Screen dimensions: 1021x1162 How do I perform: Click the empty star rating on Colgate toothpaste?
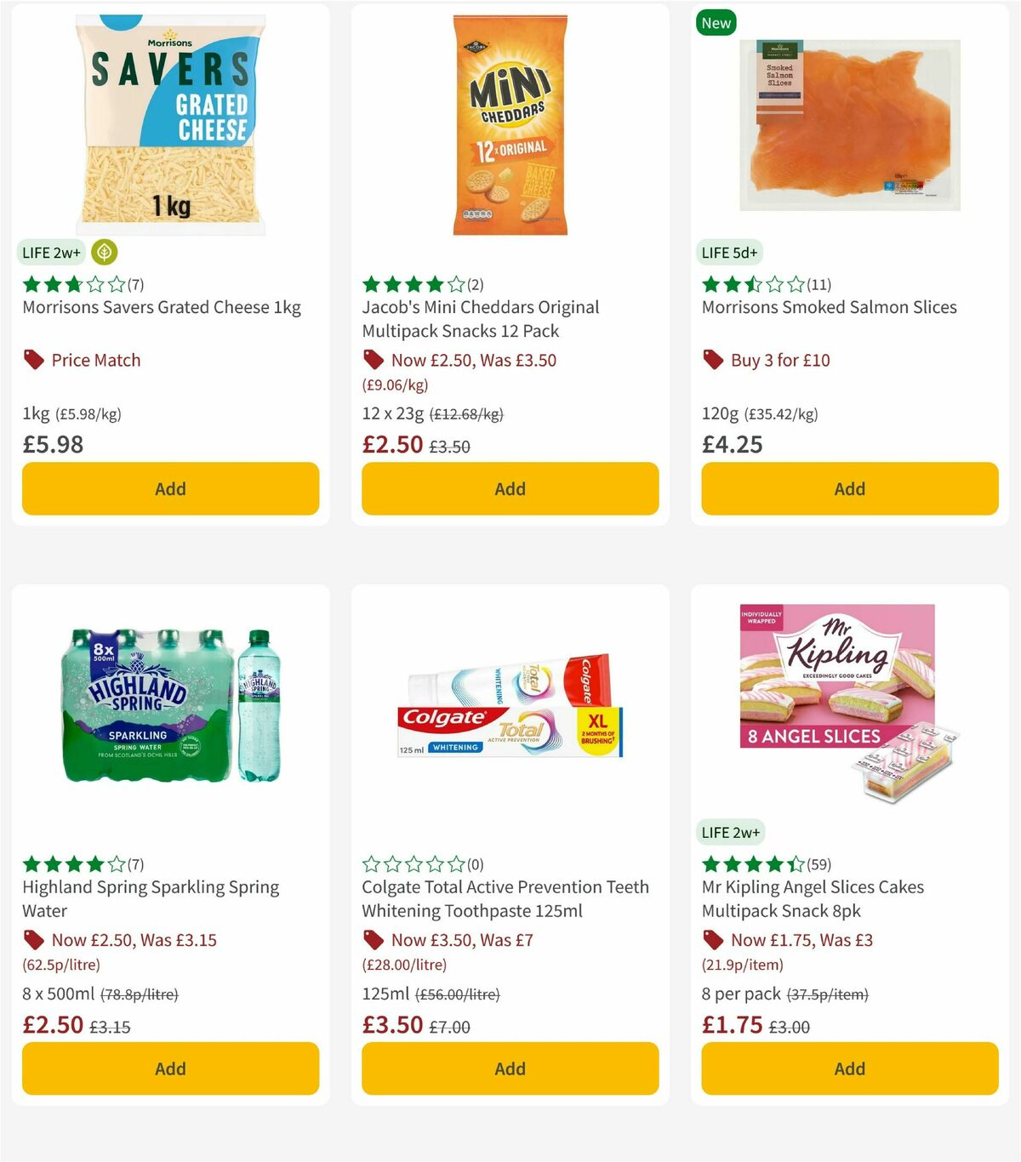click(x=413, y=863)
